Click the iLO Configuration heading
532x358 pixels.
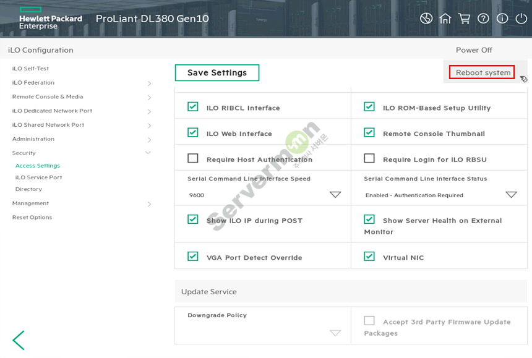(41, 50)
